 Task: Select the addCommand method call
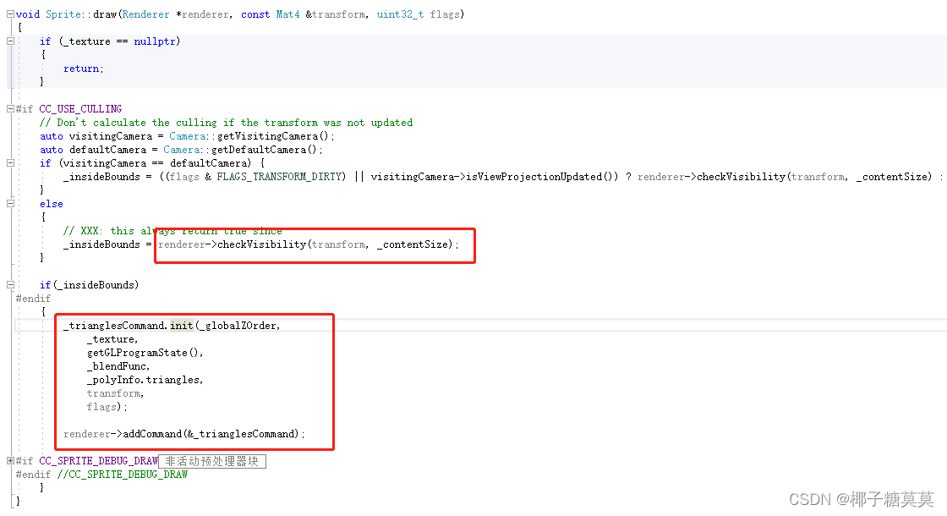click(152, 434)
